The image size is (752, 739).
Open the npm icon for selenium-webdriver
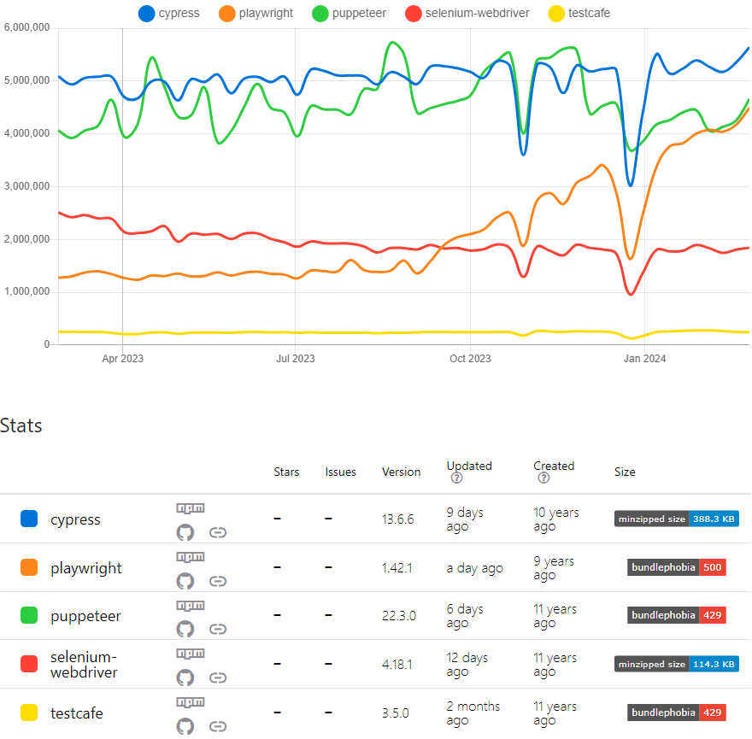[x=191, y=654]
